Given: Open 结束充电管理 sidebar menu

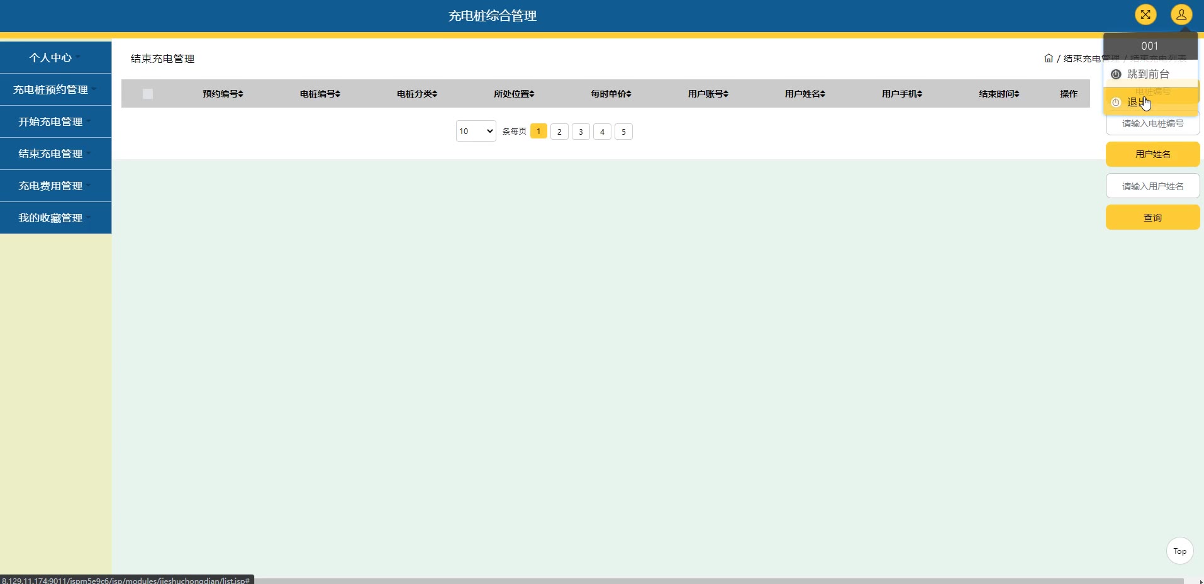Looking at the screenshot, I should pos(56,154).
